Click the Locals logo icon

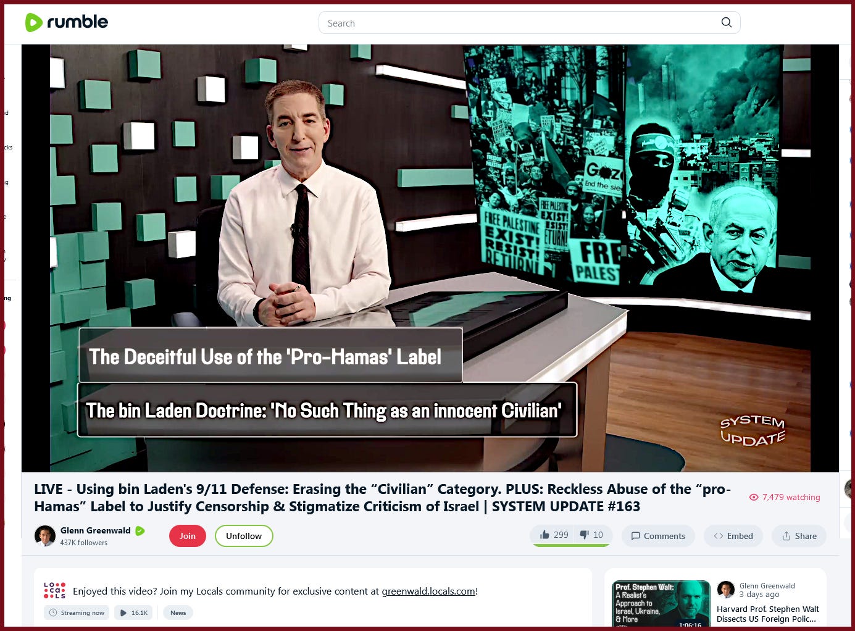click(54, 591)
